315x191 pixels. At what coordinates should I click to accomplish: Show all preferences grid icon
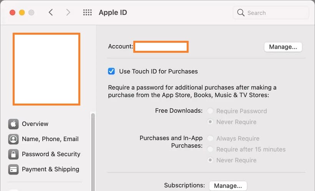point(88,13)
